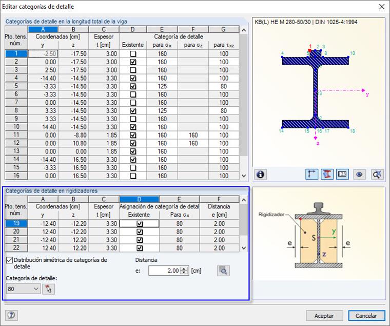Viewport: 390px width, 326px height.
Task: Toggle the cross-section view icon in preview toolbar
Action: 327,174
